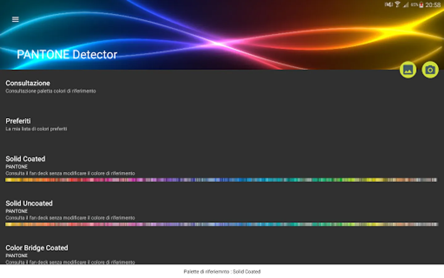
Task: Click PANTONE label under Color Bridge Coated
Action: [x=17, y=256]
